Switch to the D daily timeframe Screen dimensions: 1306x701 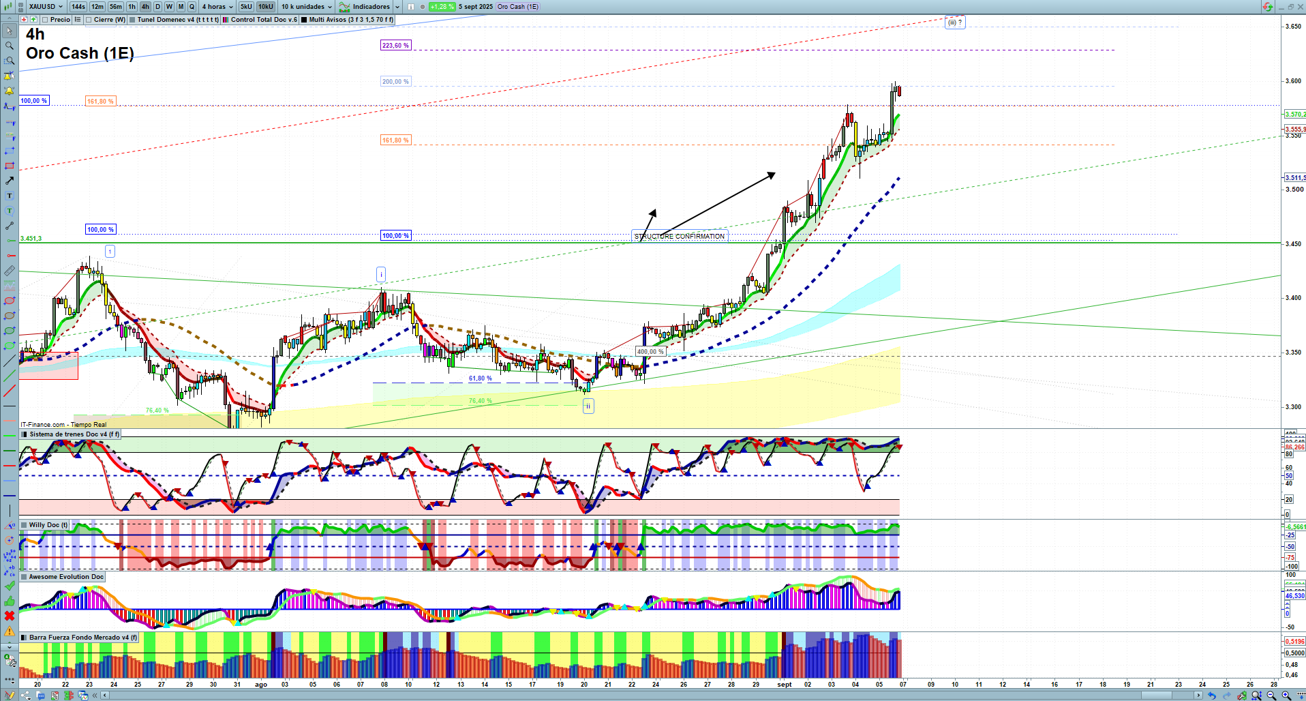point(157,7)
